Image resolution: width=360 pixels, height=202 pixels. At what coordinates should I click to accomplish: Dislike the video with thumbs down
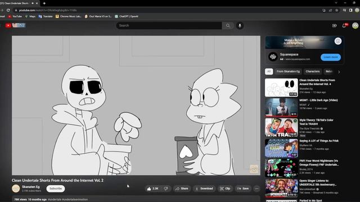[166, 189]
